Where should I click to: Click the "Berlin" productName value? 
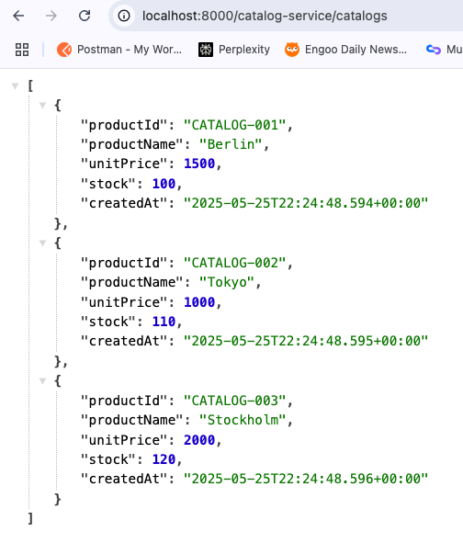tap(231, 144)
